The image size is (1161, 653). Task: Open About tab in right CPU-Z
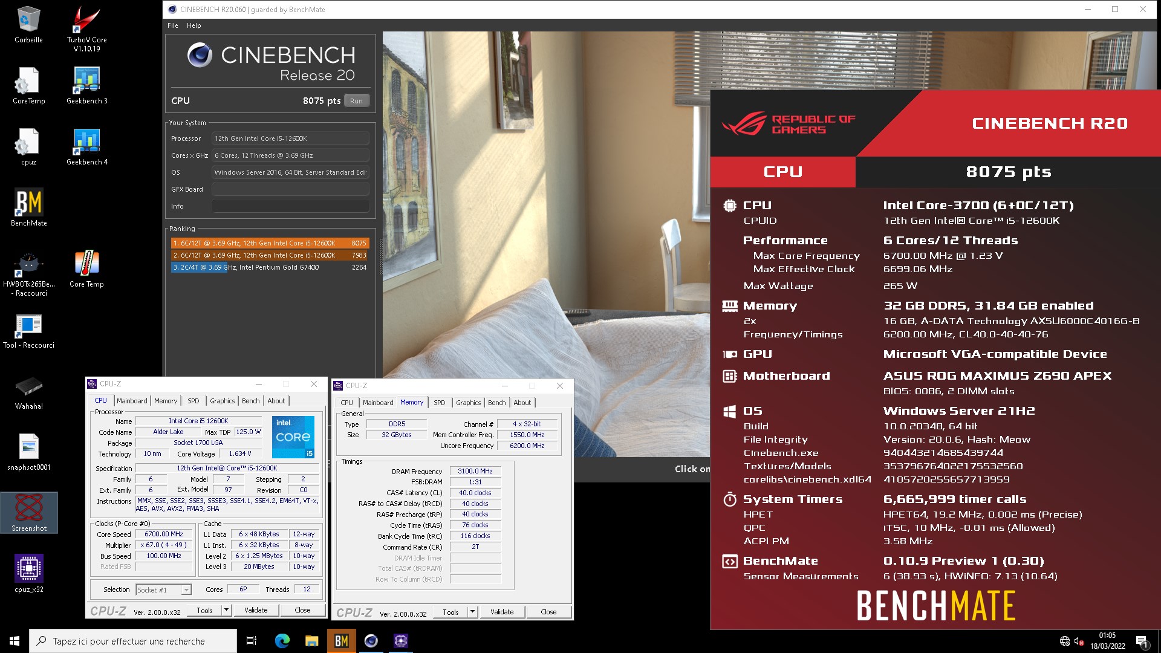tap(522, 403)
